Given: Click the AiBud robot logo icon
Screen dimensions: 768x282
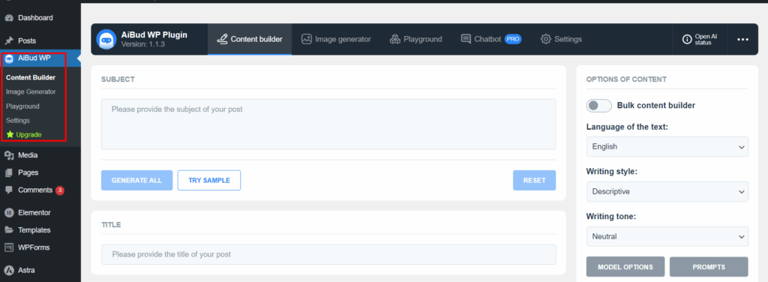Looking at the screenshot, I should click(x=106, y=39).
